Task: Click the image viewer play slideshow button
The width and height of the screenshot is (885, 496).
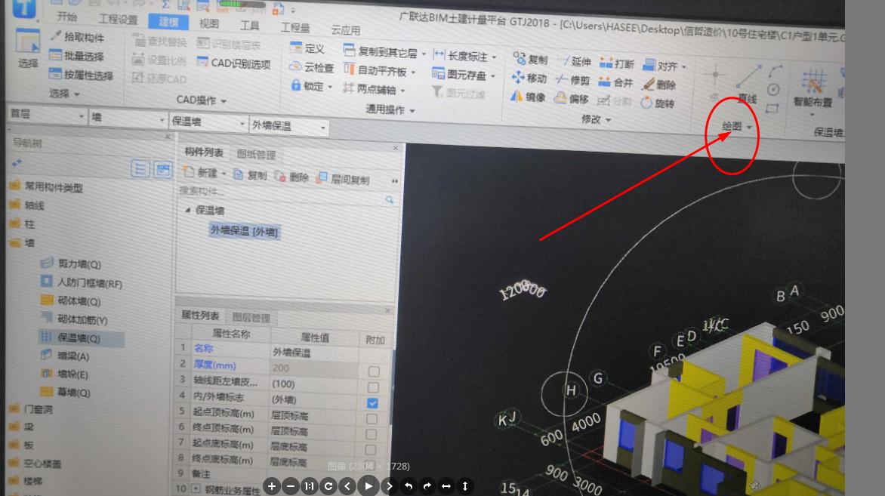Action: point(368,486)
